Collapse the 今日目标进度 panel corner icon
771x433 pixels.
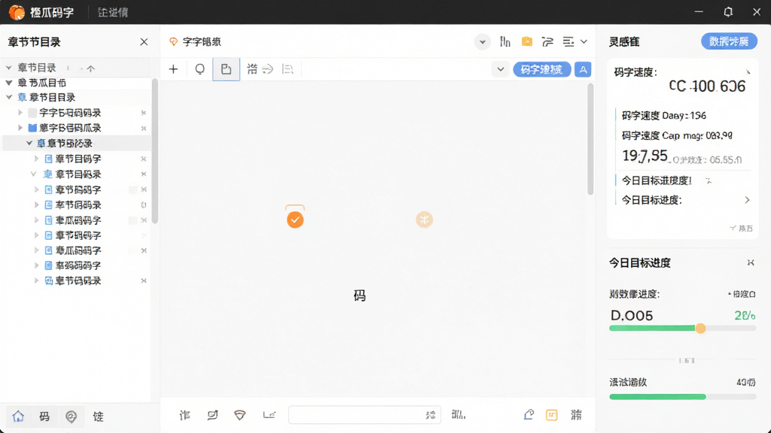[751, 262]
